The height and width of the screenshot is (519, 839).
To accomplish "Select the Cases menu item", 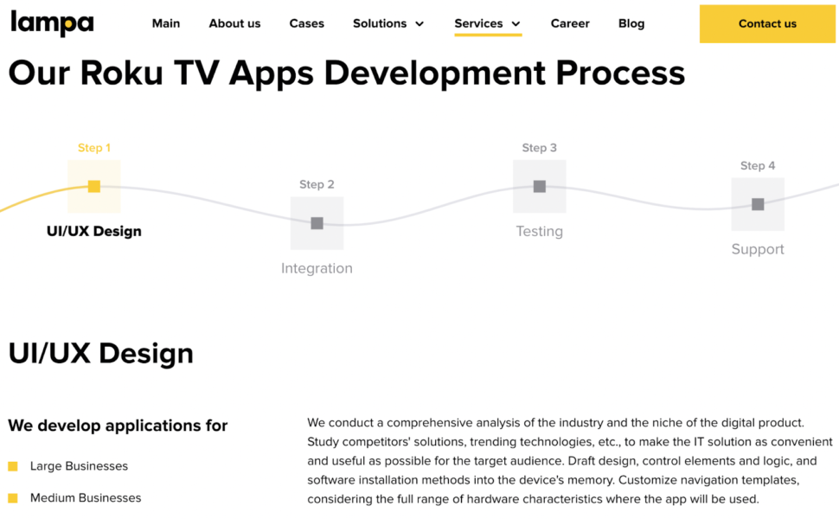I will [x=306, y=23].
